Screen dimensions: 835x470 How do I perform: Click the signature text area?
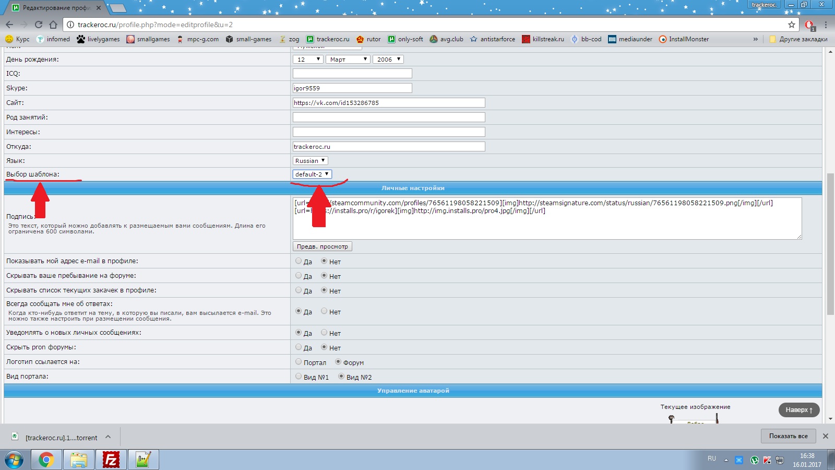(x=547, y=218)
